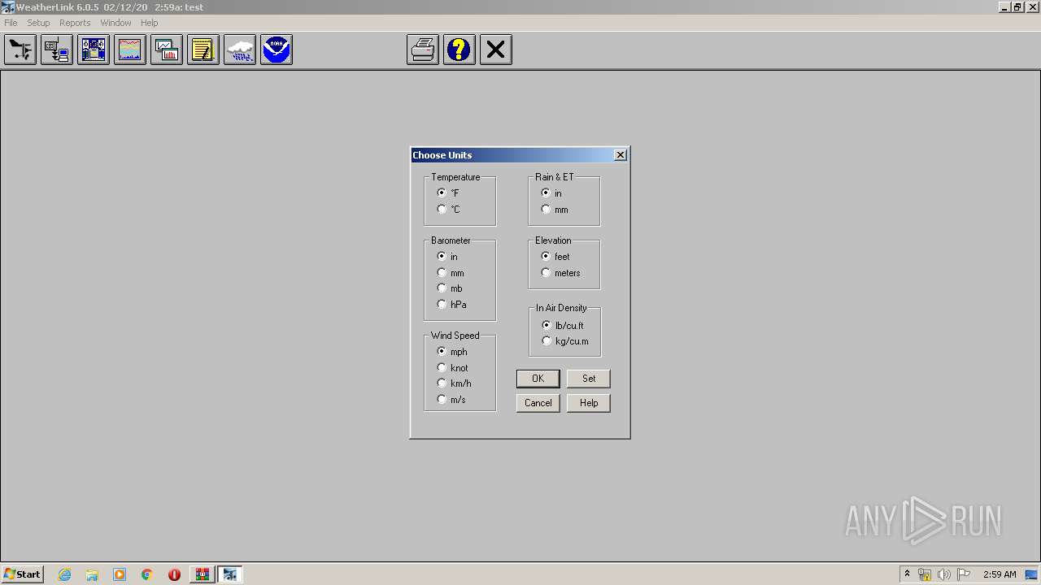
Task: Close the Choose Units dialog
Action: point(621,154)
